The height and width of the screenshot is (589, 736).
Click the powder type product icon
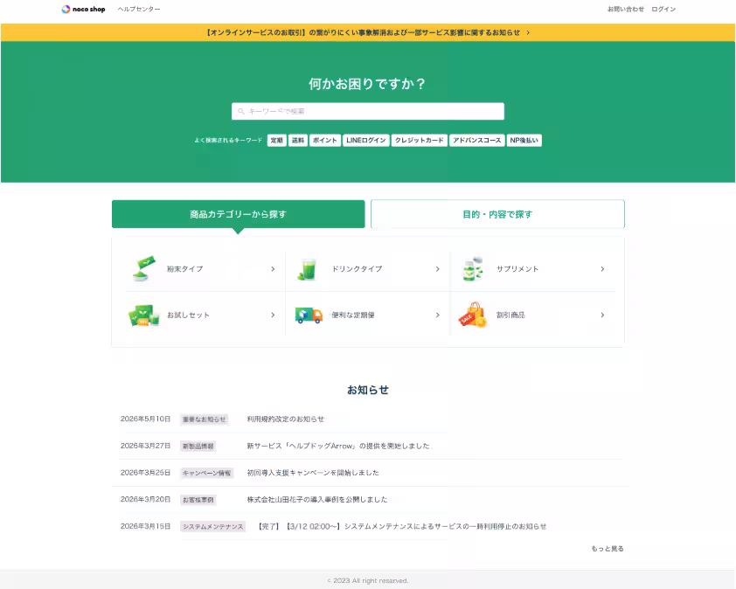pyautogui.click(x=143, y=268)
